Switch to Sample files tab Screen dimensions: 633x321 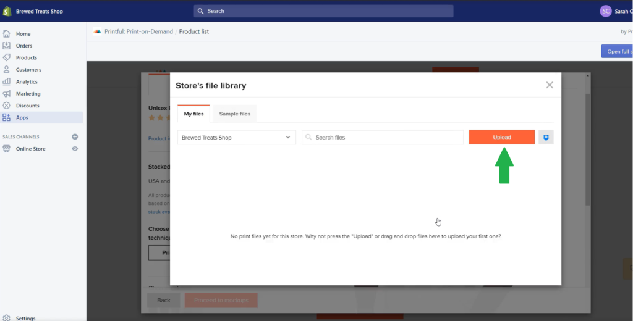pos(234,114)
